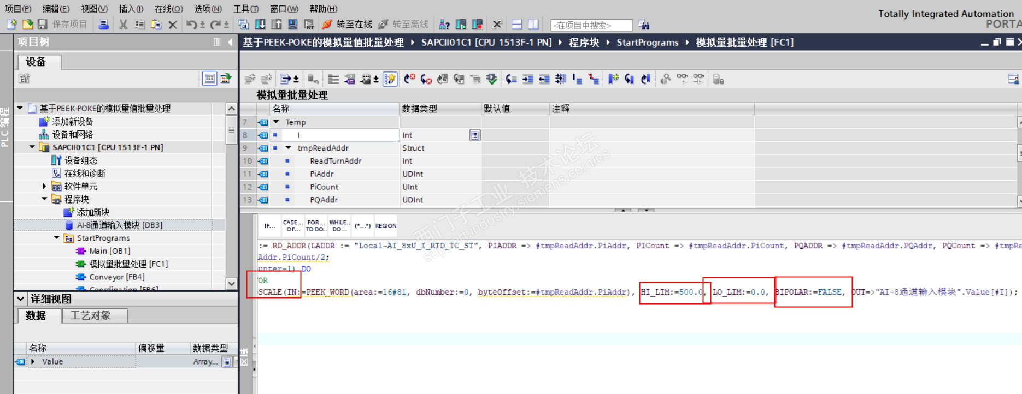1022x394 pixels.
Task: Open the 视图(V) menu
Action: point(94,9)
